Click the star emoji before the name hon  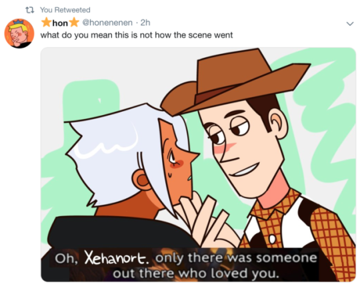tap(46, 23)
